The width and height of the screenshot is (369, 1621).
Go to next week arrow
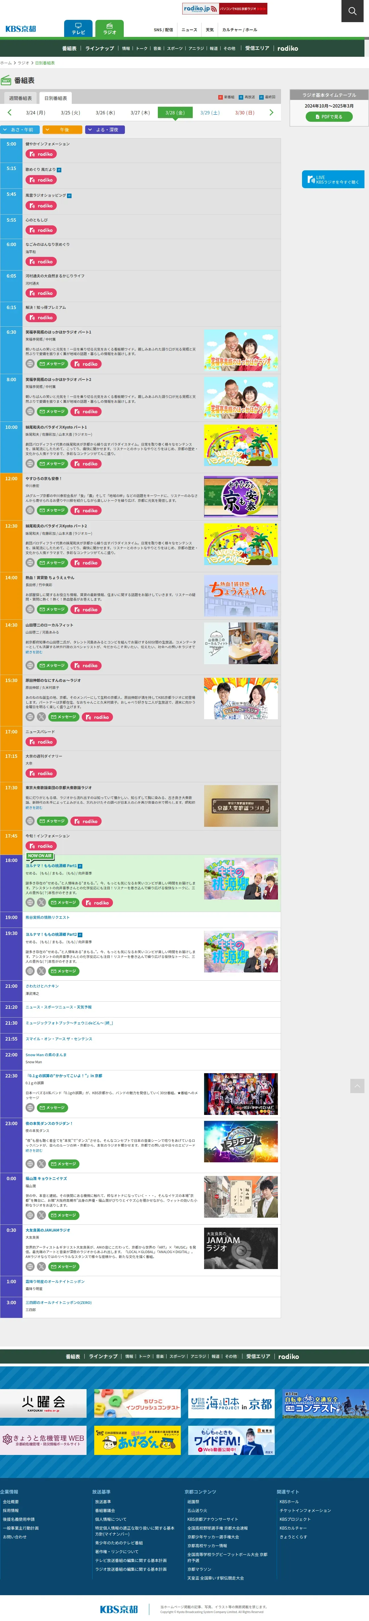[x=271, y=113]
